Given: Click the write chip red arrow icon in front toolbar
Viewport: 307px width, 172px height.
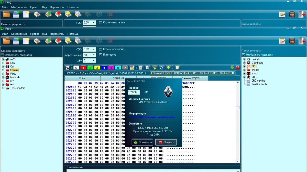Looking at the screenshot, I should 58,41.
